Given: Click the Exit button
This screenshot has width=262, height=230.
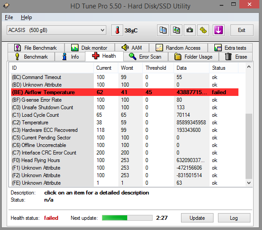Looking at the screenshot, I should point(242,30).
